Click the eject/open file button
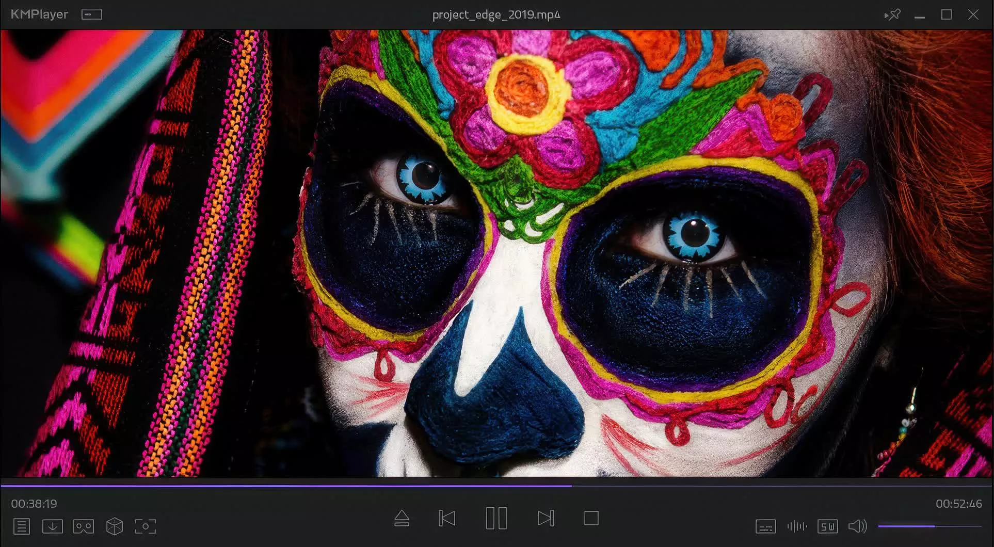Image resolution: width=994 pixels, height=547 pixels. [402, 518]
